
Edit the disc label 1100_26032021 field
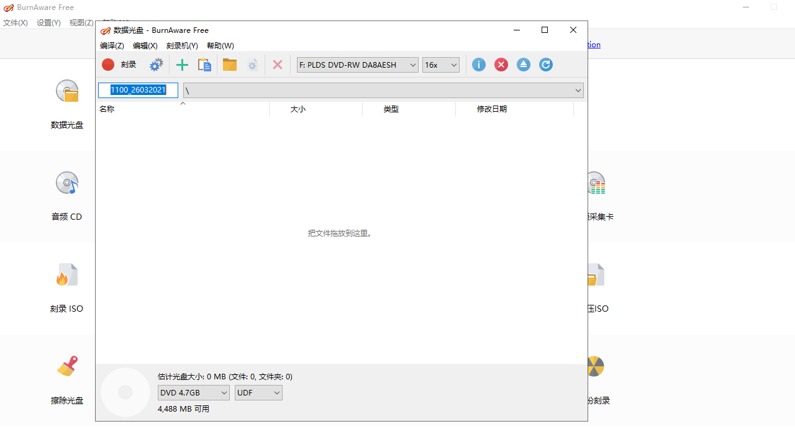coord(138,90)
